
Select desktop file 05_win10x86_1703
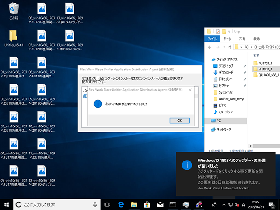tap(14, 176)
